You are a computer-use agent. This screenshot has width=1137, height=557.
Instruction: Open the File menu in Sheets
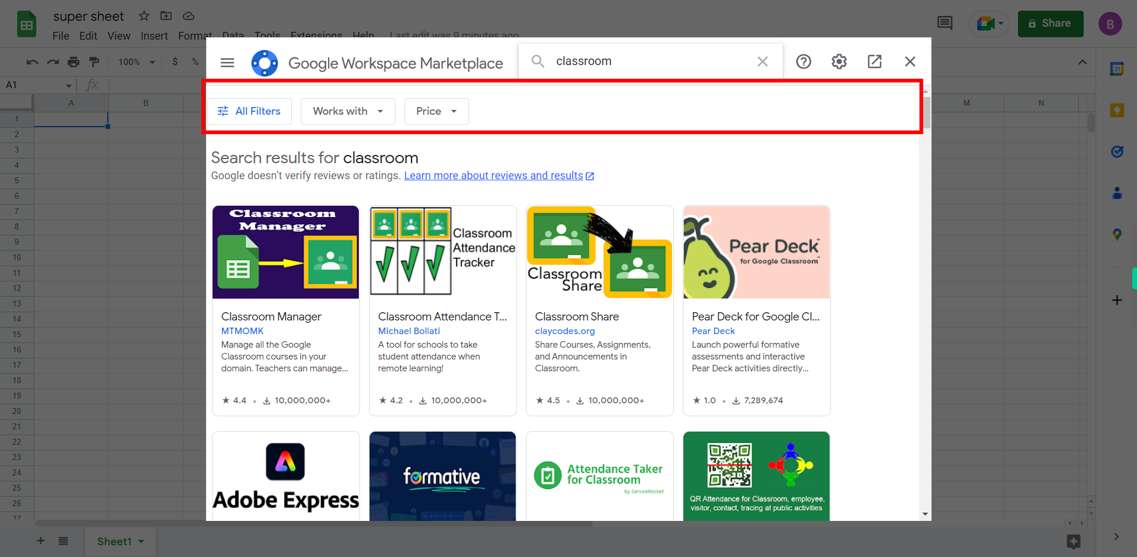click(61, 36)
